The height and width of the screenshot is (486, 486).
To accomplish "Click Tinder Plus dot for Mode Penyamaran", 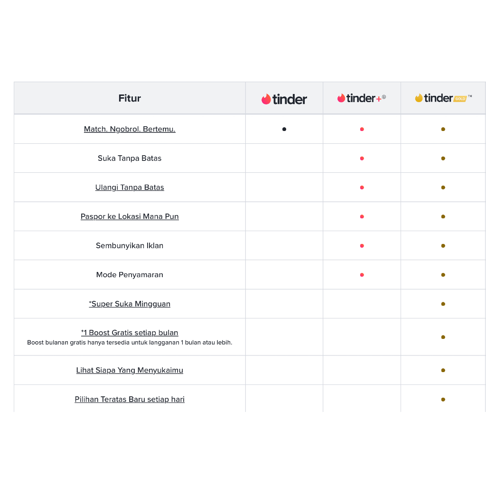I will click(362, 275).
